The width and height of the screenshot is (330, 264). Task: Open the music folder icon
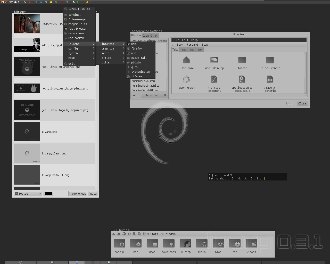click(x=202, y=243)
